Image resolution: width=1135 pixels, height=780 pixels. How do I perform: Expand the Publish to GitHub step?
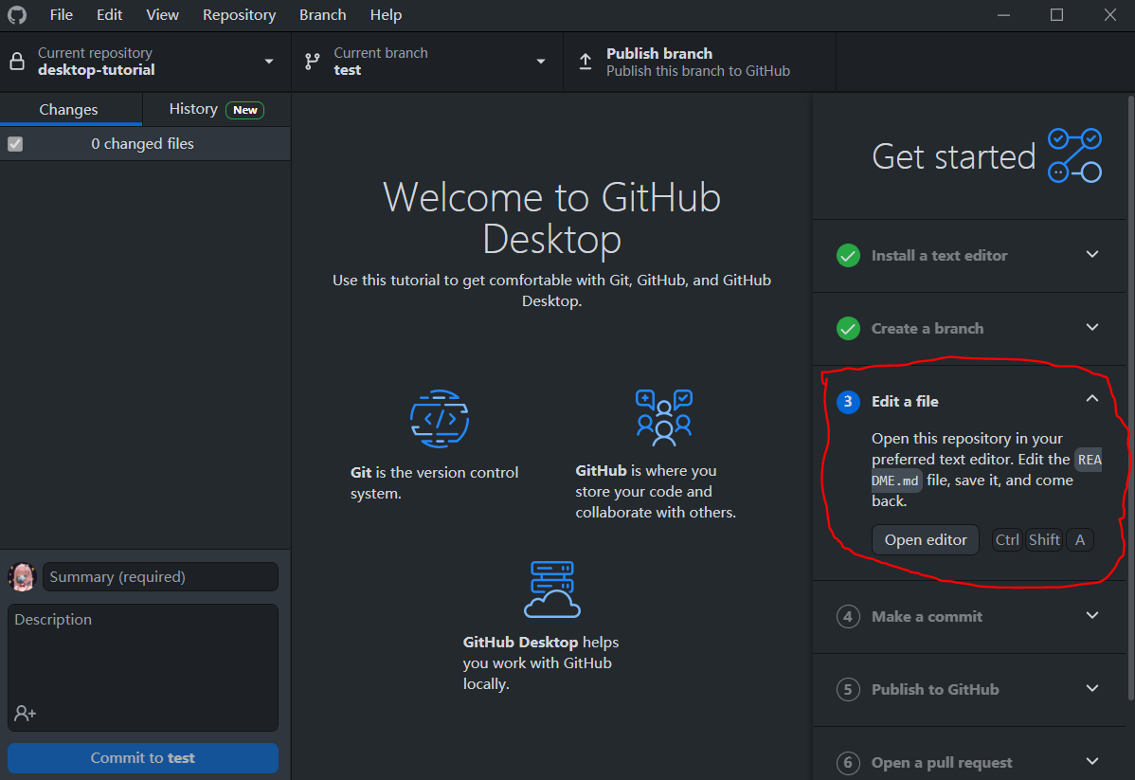[1092, 689]
